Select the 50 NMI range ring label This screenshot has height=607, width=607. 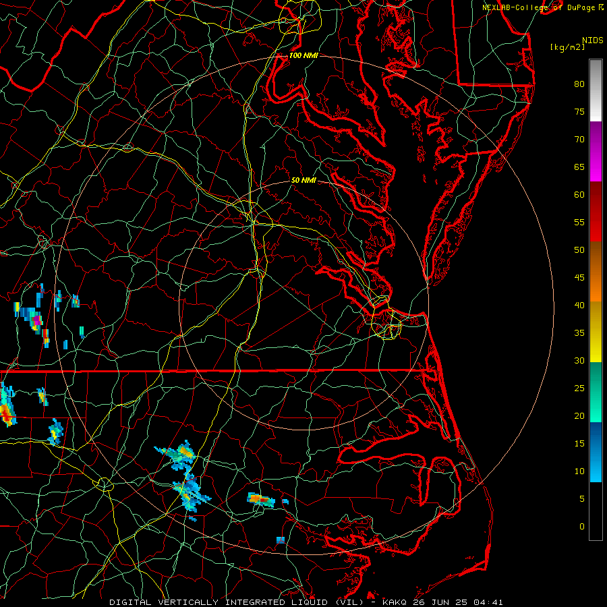pyautogui.click(x=303, y=180)
